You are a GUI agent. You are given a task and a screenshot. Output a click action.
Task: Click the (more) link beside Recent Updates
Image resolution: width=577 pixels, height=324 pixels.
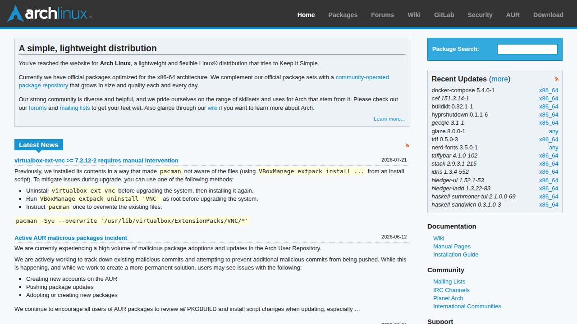(499, 79)
